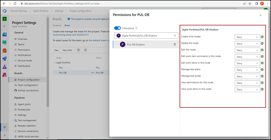Click the New area button
The image size is (271, 140).
(57, 50)
